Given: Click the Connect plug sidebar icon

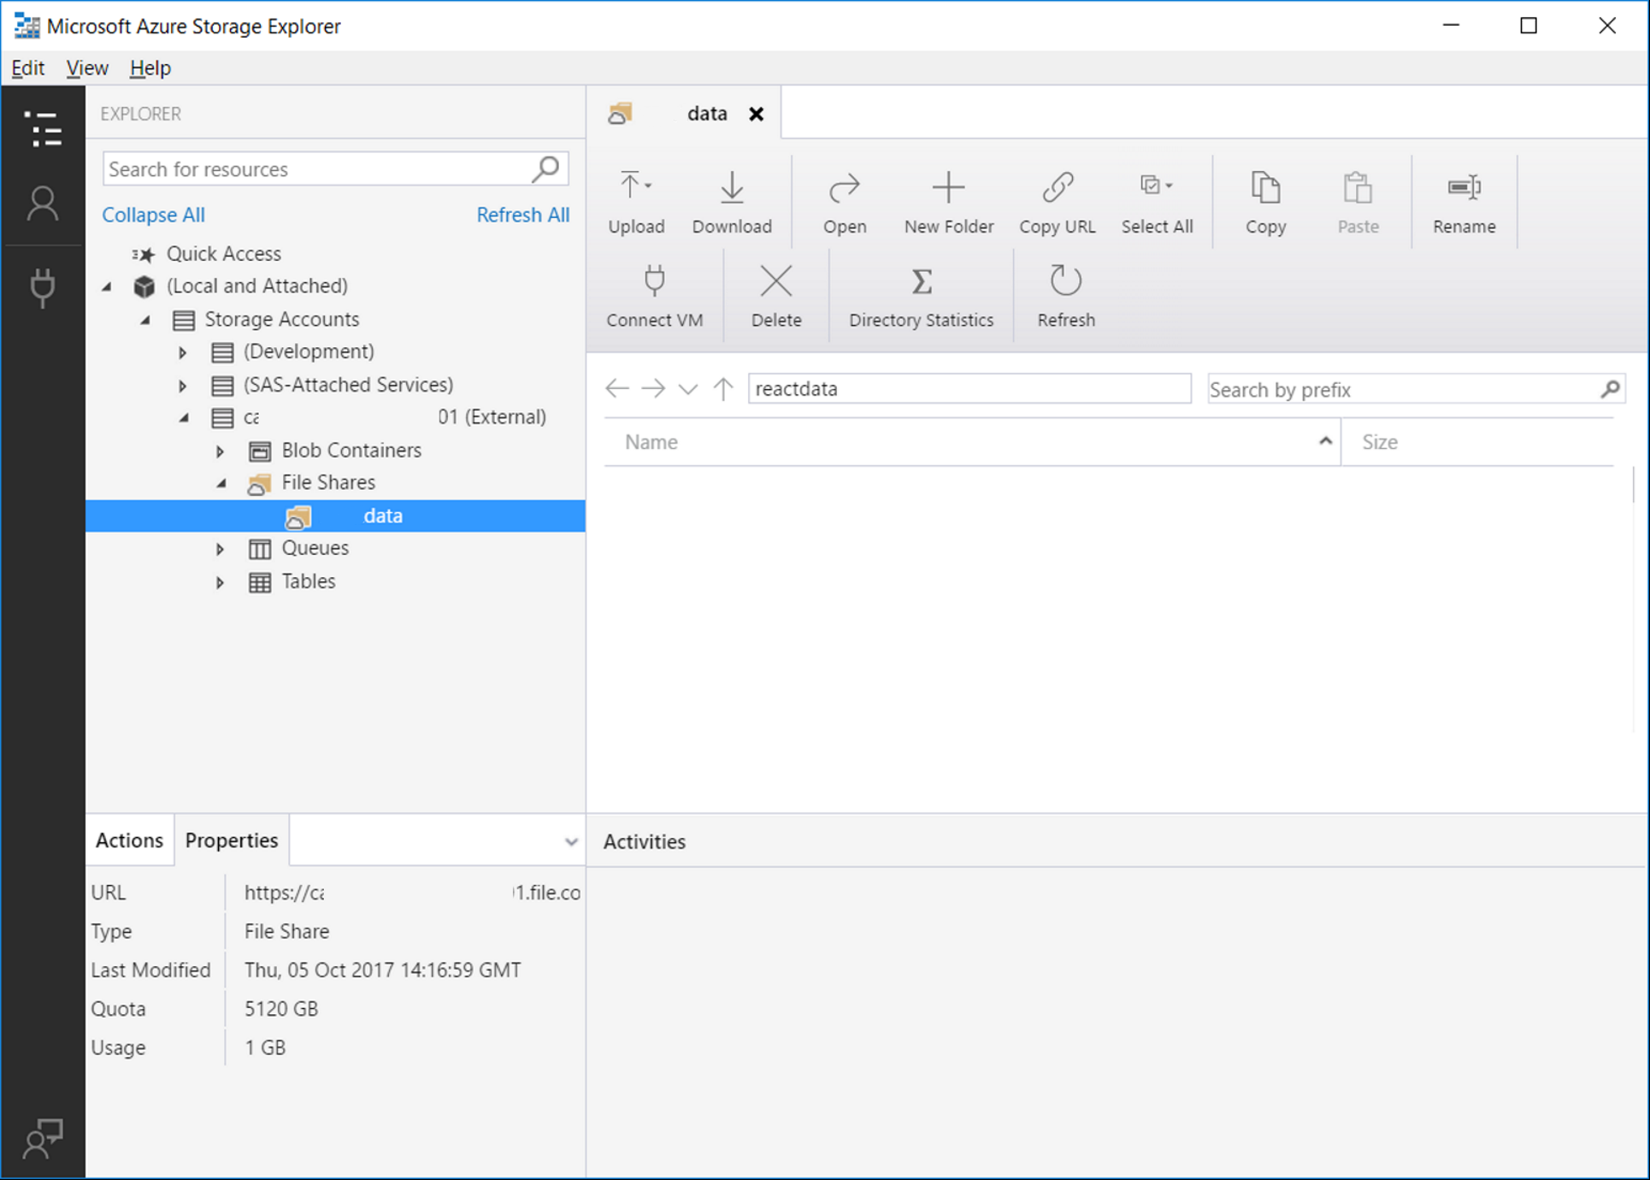Looking at the screenshot, I should (x=43, y=287).
